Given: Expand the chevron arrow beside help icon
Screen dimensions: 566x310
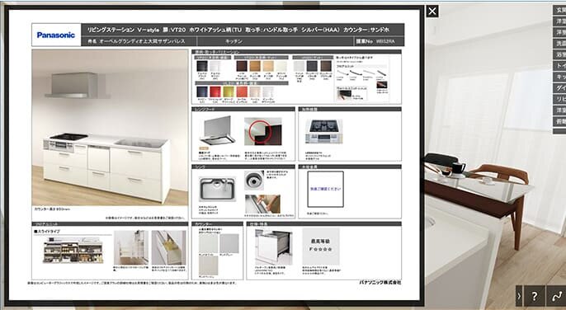Looking at the screenshot, I should (519, 296).
